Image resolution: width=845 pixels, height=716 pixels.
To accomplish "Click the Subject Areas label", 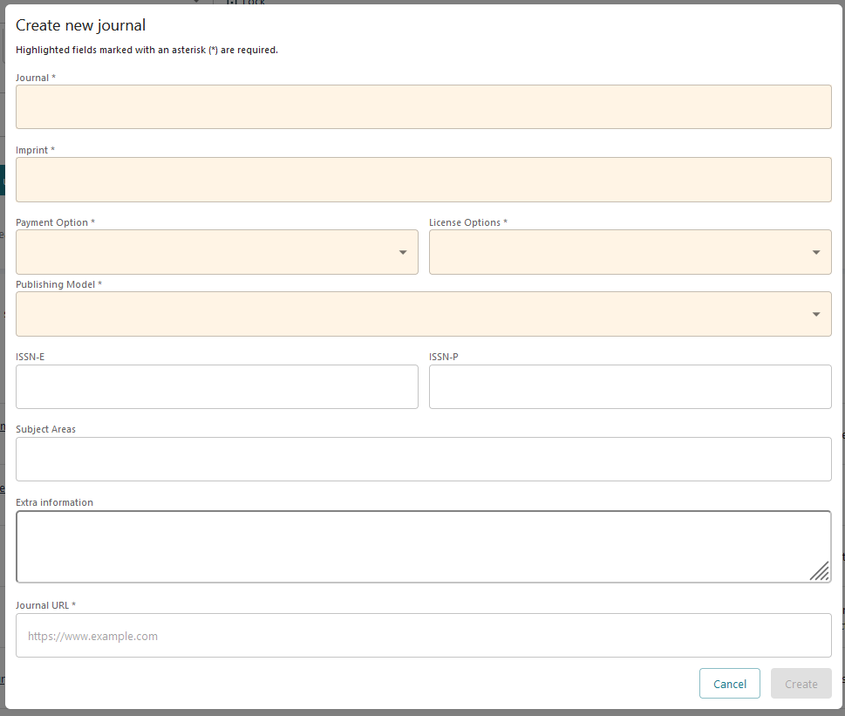I will coord(45,428).
